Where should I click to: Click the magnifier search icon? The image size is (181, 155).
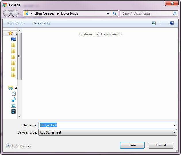174,13
